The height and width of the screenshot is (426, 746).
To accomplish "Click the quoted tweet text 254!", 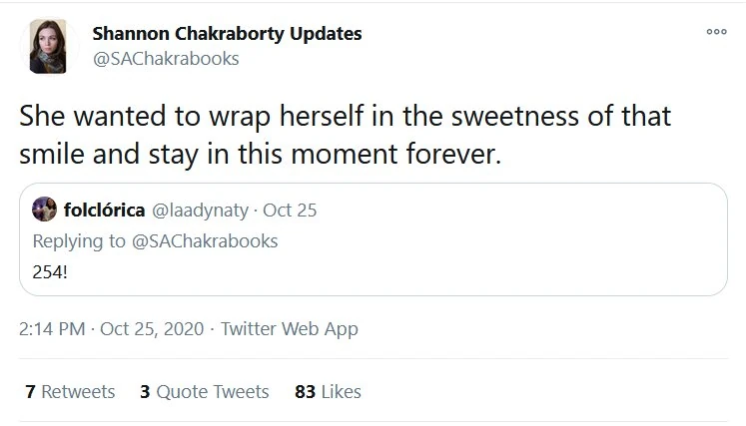I will tap(51, 270).
